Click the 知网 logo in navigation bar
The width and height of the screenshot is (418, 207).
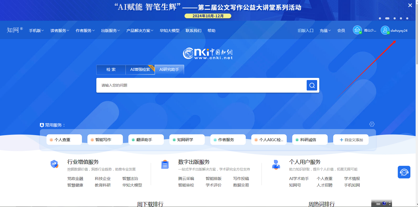(x=15, y=30)
